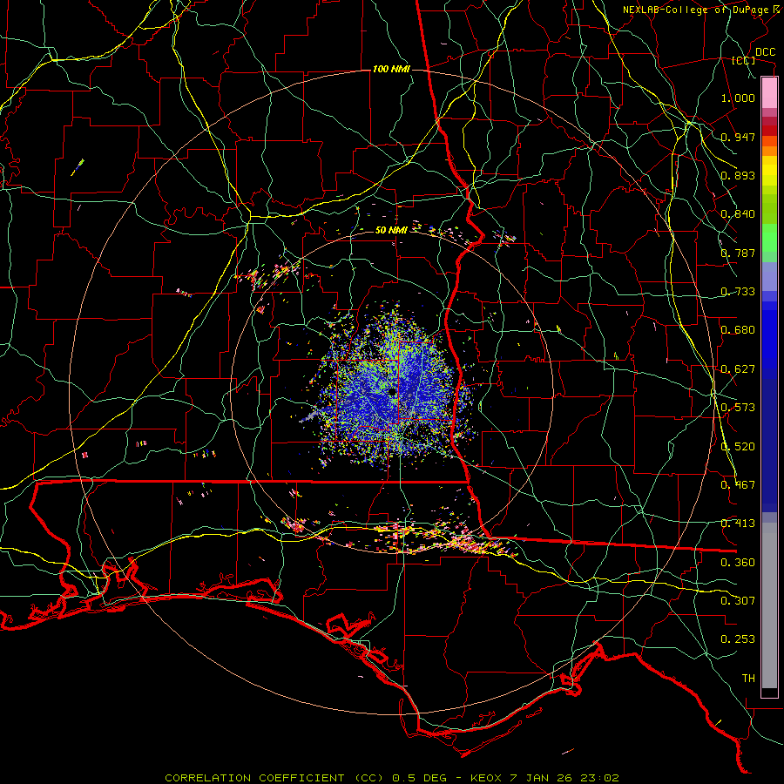The width and height of the screenshot is (784, 784).
Task: Click the 0.893 scale value
Action: click(738, 175)
